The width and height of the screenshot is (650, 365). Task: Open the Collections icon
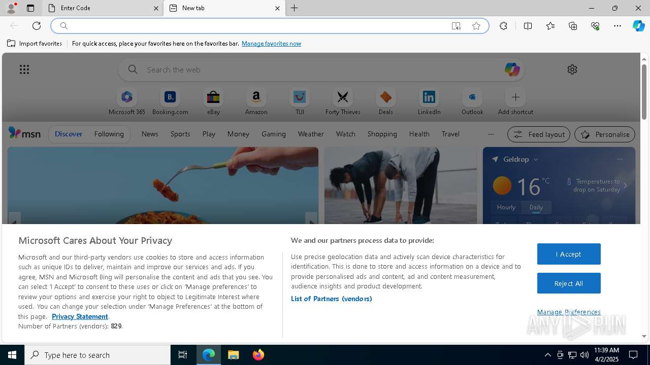coord(573,26)
